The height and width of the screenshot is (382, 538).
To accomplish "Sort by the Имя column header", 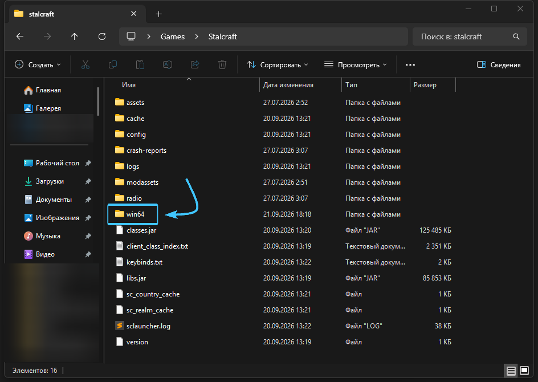I will [x=129, y=85].
